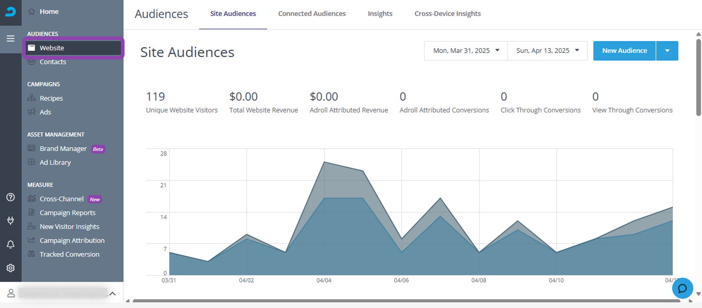
Task: Click the AdRoll logo icon
Action: click(x=10, y=11)
